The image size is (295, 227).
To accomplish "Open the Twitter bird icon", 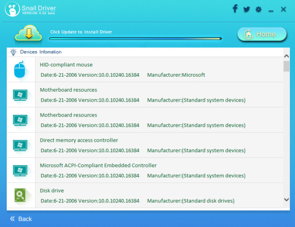I will 247,9.
